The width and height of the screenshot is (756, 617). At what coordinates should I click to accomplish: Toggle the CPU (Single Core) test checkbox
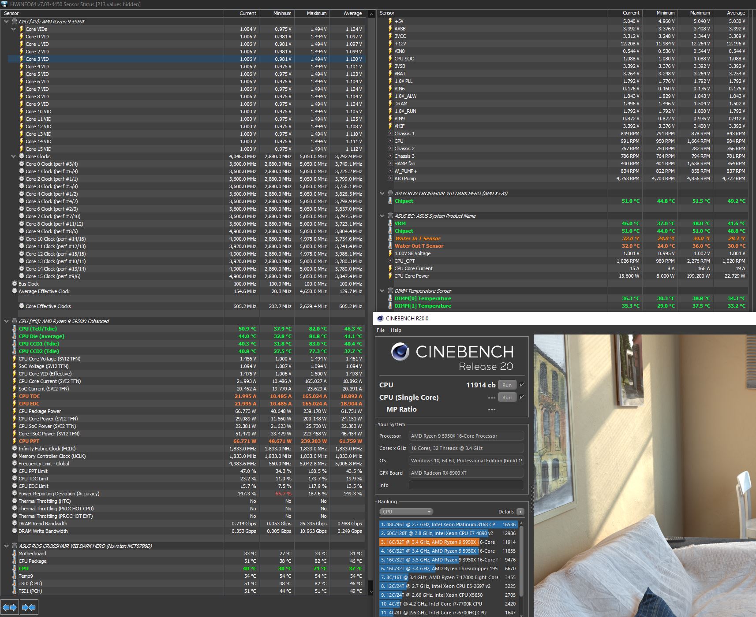click(522, 397)
